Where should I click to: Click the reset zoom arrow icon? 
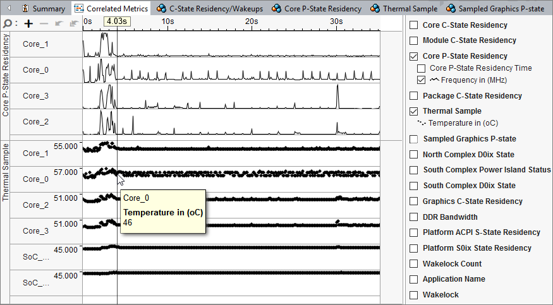(74, 23)
